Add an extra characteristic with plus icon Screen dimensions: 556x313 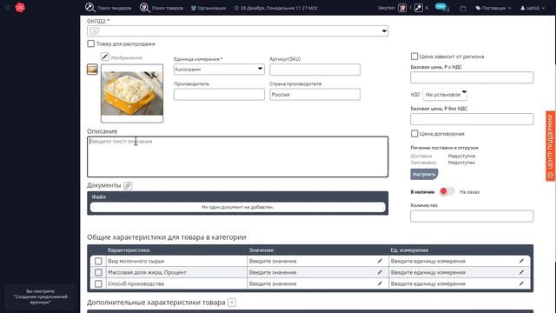point(232,303)
